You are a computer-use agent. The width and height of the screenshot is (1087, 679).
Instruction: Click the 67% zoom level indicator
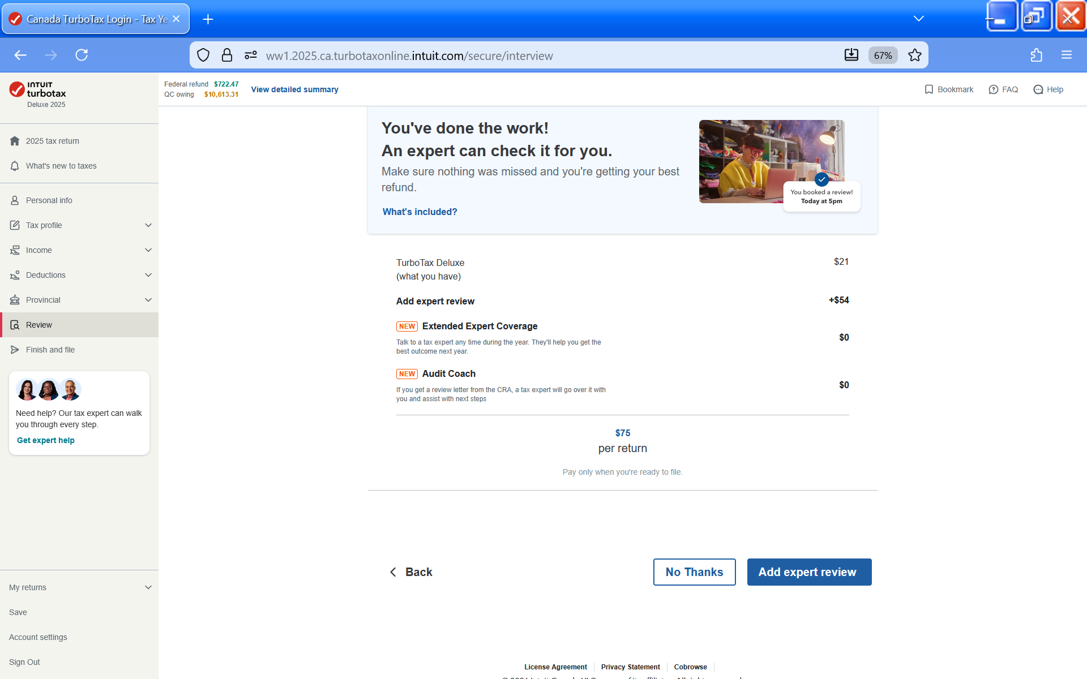point(883,55)
